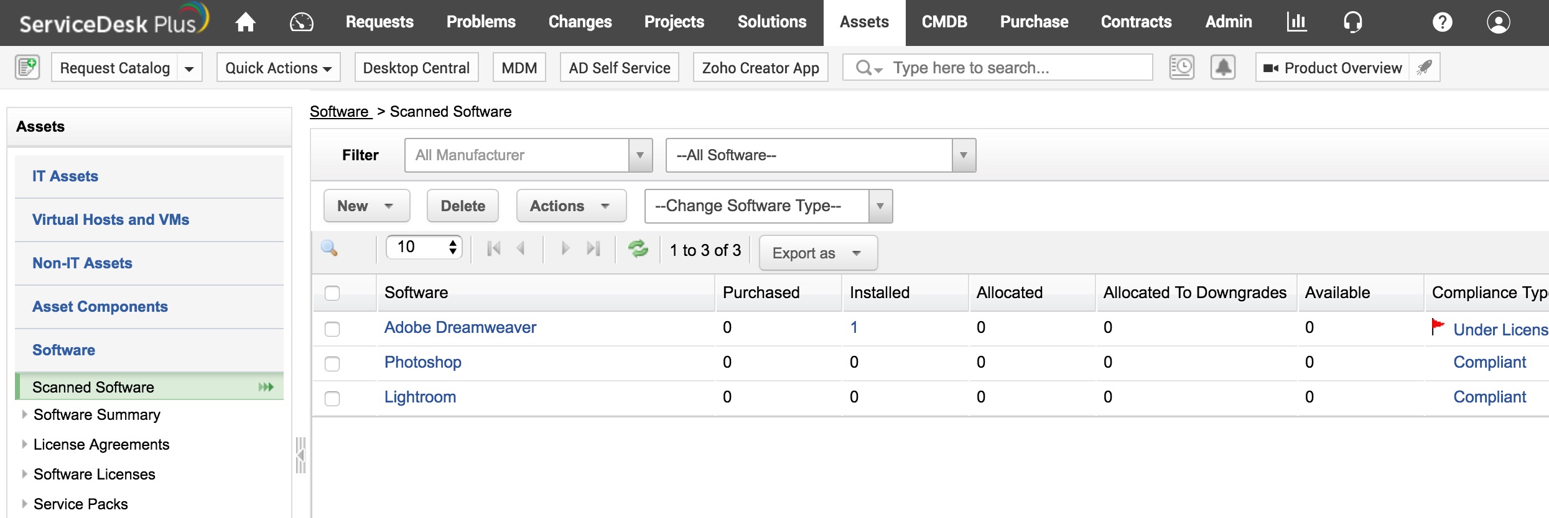Select the Photoshop row checkbox
Viewport: 1549px width, 518px height.
(332, 363)
